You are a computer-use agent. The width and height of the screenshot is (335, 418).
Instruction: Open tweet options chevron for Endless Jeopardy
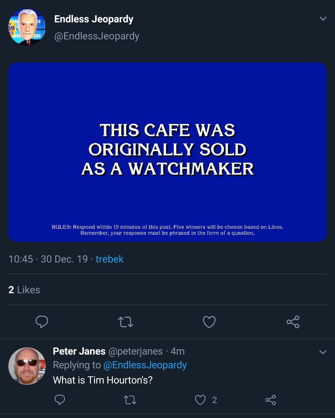323,18
